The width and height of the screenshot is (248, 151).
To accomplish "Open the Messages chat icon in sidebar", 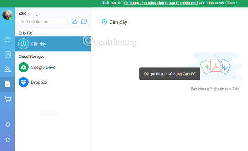I will point(7,39).
